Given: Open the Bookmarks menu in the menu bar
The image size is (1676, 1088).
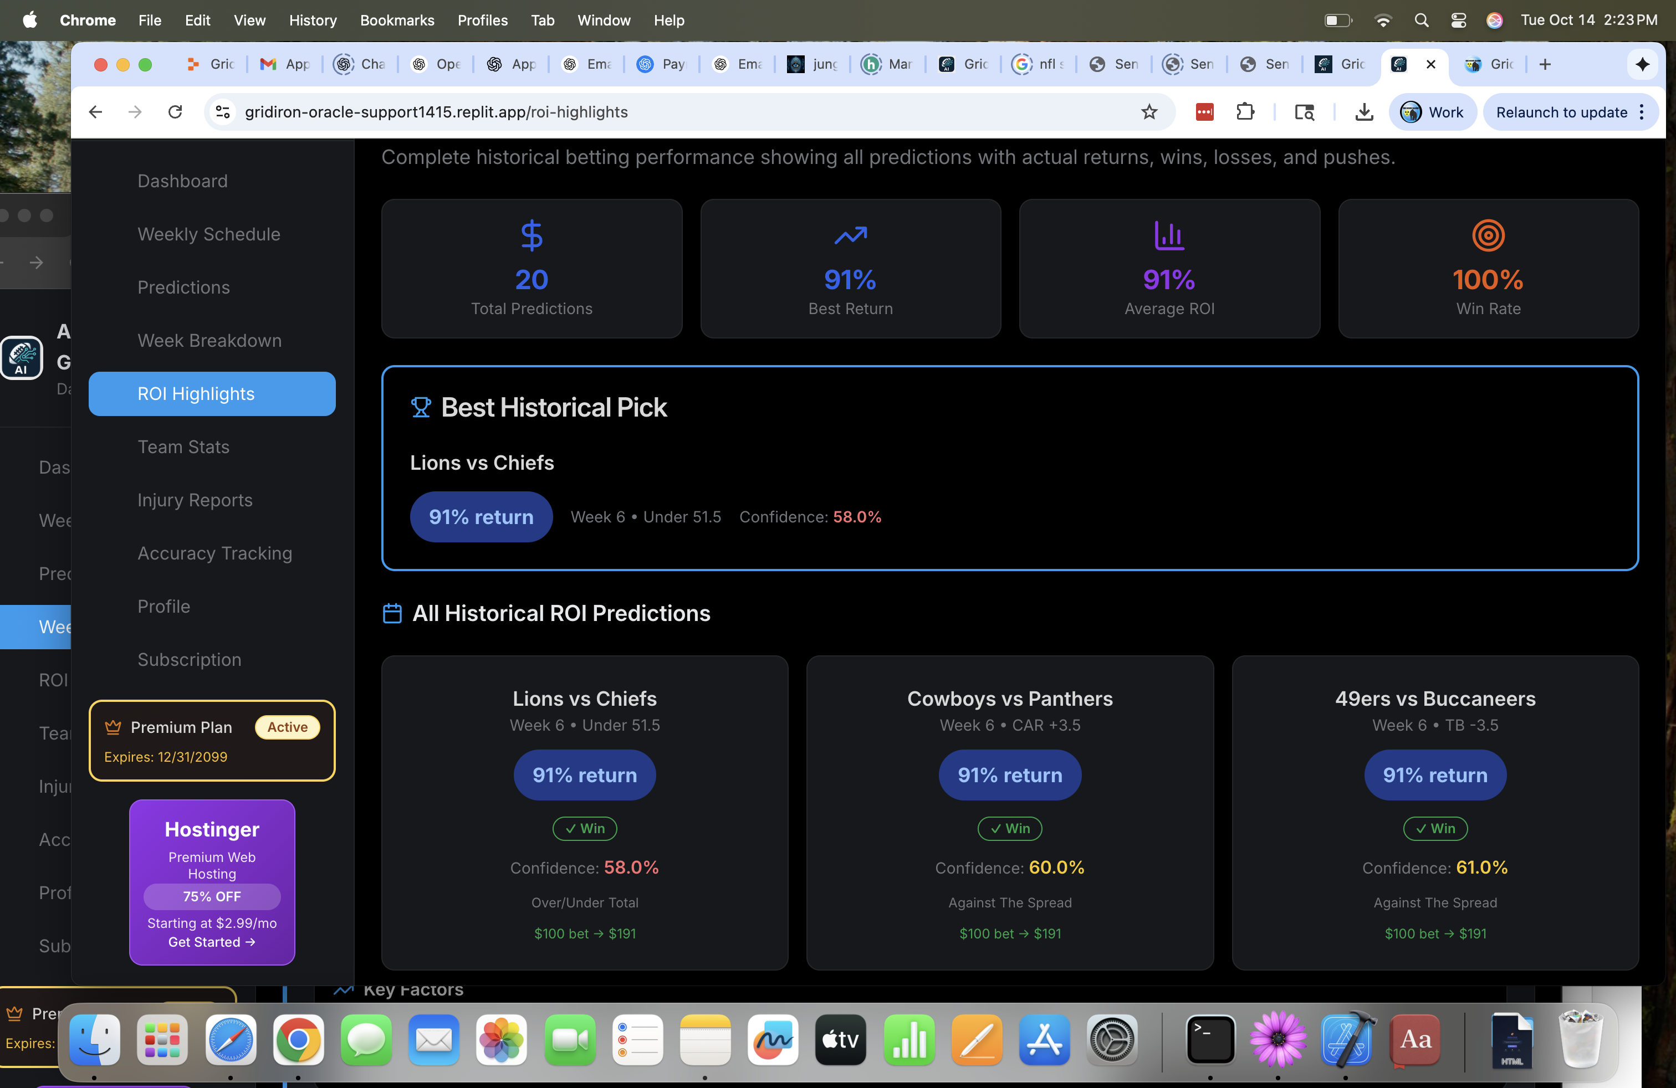Looking at the screenshot, I should point(396,20).
